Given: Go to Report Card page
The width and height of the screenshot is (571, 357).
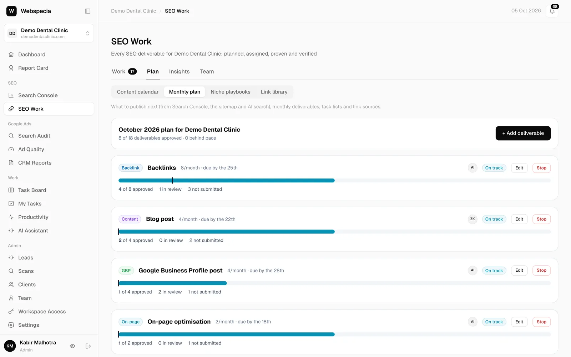Looking at the screenshot, I should (49, 68).
